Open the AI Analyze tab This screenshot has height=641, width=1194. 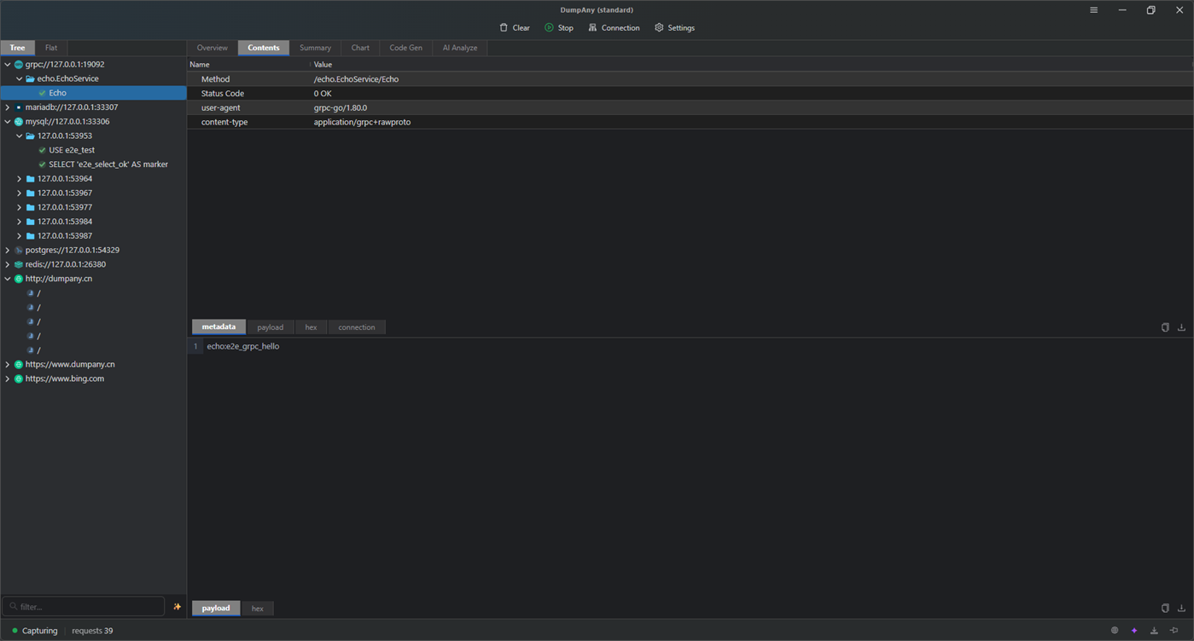(x=460, y=48)
